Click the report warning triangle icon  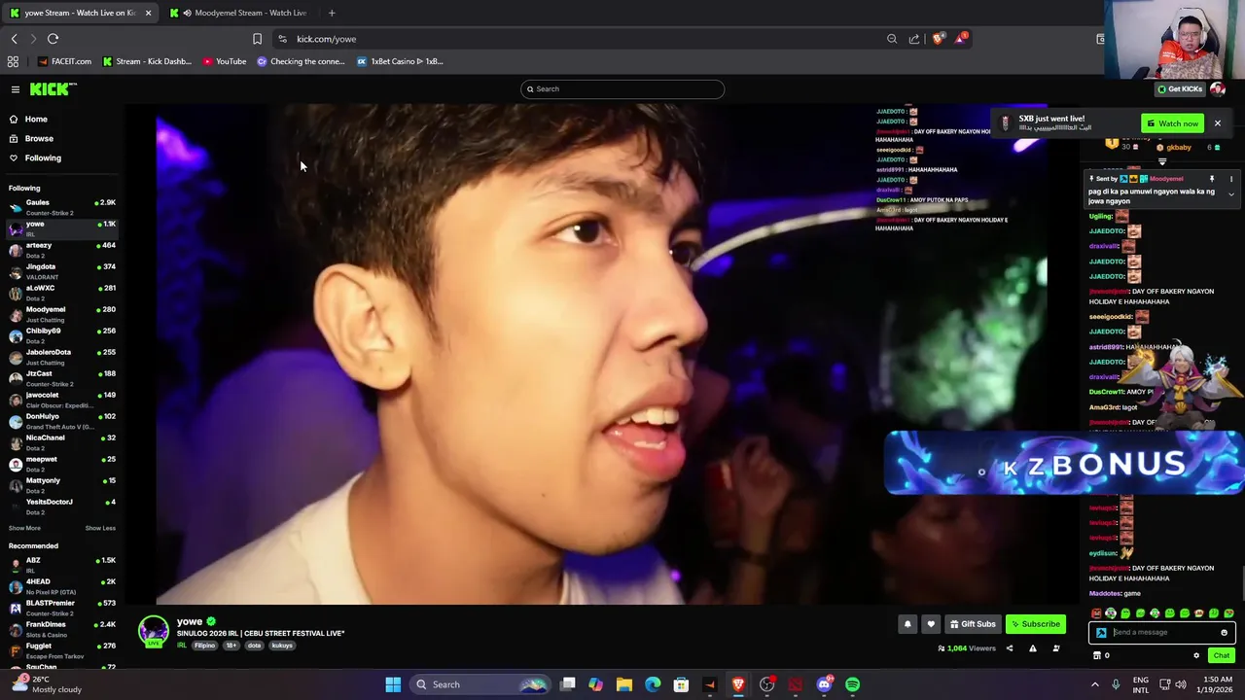tap(1032, 648)
